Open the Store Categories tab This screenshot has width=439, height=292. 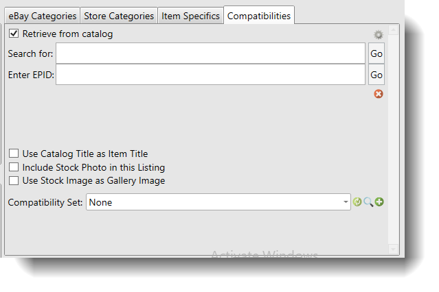[x=119, y=16]
